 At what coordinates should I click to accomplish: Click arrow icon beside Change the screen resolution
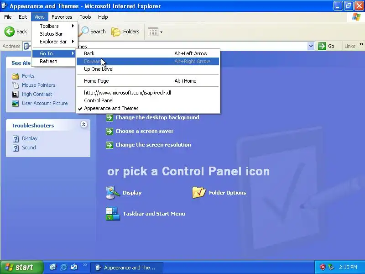click(x=109, y=145)
